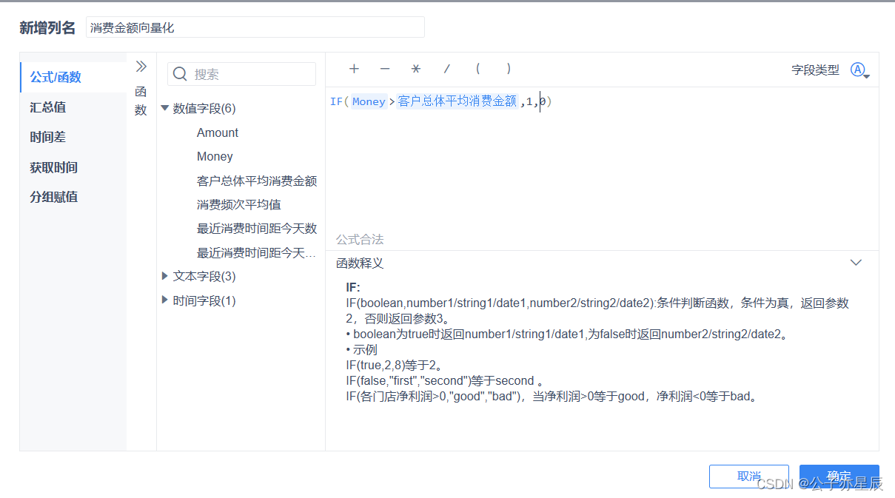This screenshot has height=498, width=895.
Task: Click the IF keyword in formula
Action: coord(336,101)
